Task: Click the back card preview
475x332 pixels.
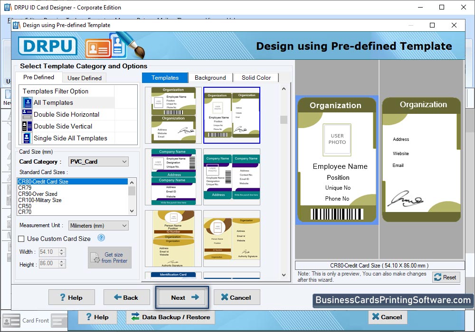Action: tap(421, 160)
